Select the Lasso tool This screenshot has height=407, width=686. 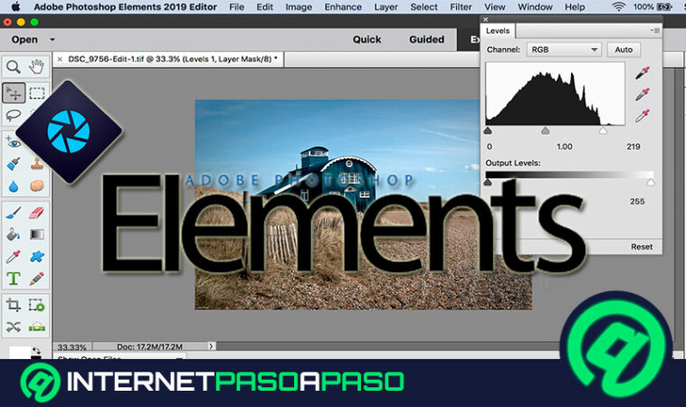(14, 116)
